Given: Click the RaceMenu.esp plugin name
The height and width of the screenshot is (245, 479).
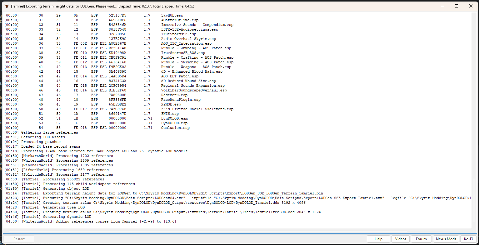Looking at the screenshot, I should (x=174, y=95).
